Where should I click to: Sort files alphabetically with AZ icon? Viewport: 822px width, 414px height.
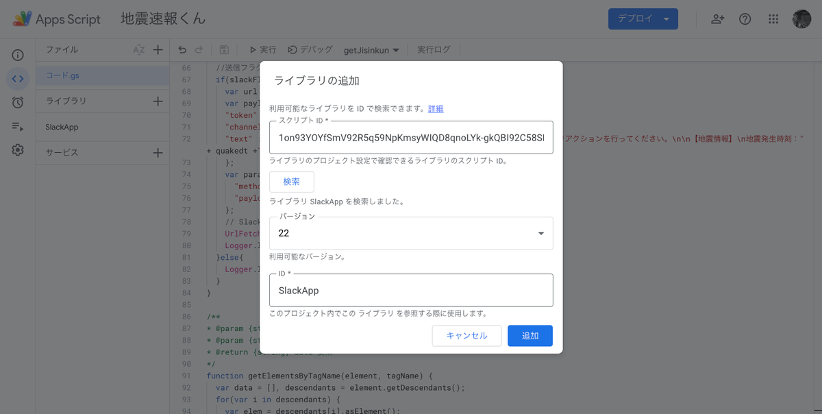coord(138,49)
